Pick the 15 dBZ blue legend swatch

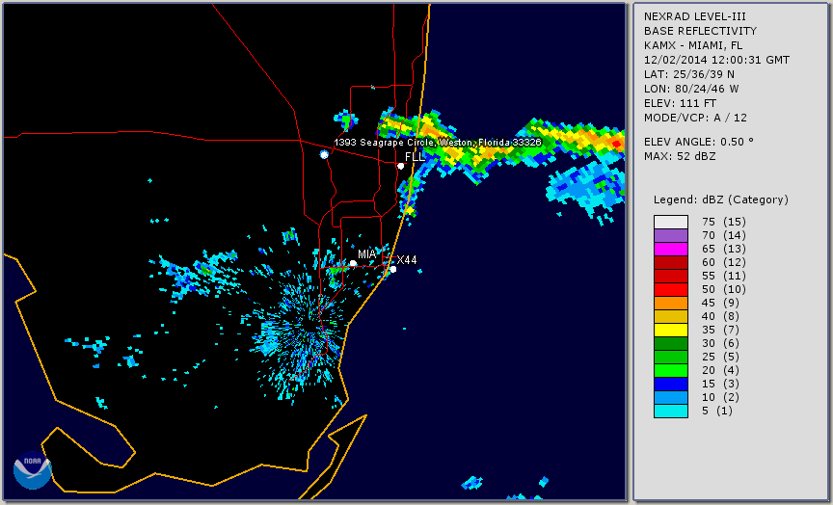click(x=671, y=384)
